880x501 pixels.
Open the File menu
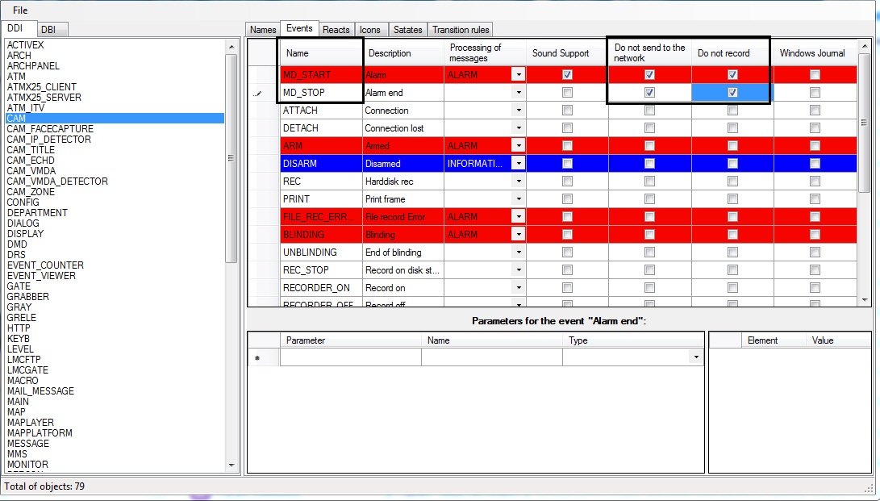pos(20,10)
